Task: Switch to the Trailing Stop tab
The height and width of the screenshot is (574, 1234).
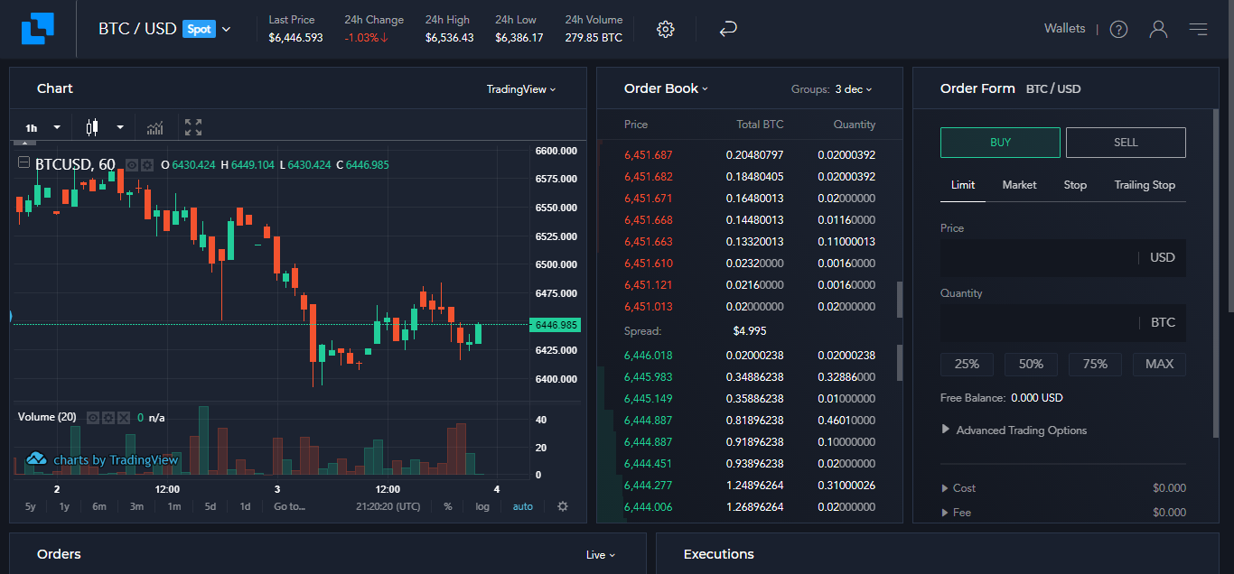Action: (x=1145, y=185)
